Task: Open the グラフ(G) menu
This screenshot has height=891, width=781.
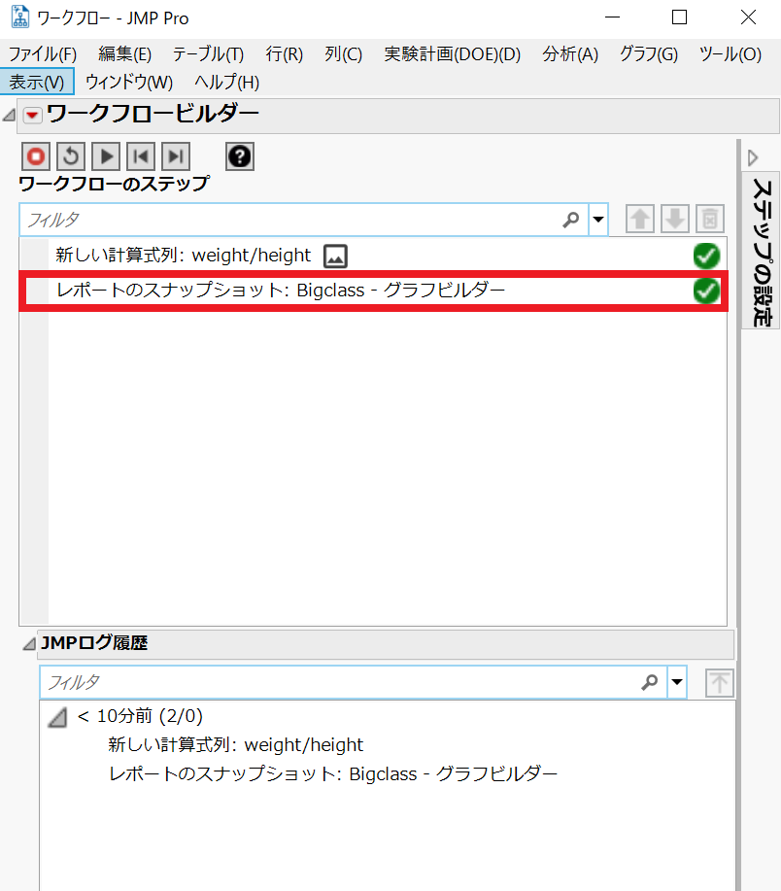Action: (649, 54)
